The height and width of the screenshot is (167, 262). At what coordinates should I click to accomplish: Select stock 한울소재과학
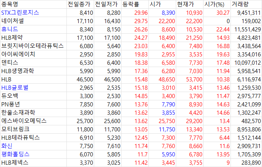tap(18, 113)
